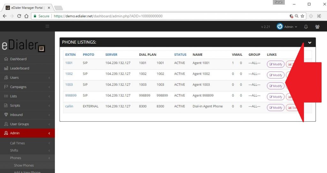Sort table by PROTO column

[x=88, y=54]
